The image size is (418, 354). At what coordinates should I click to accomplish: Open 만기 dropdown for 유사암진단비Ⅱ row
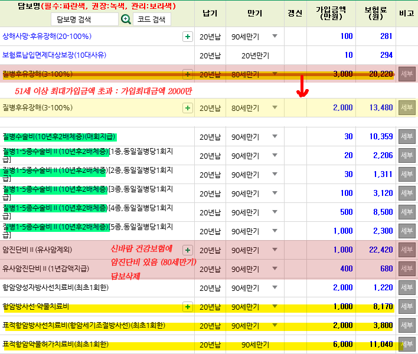click(x=275, y=269)
